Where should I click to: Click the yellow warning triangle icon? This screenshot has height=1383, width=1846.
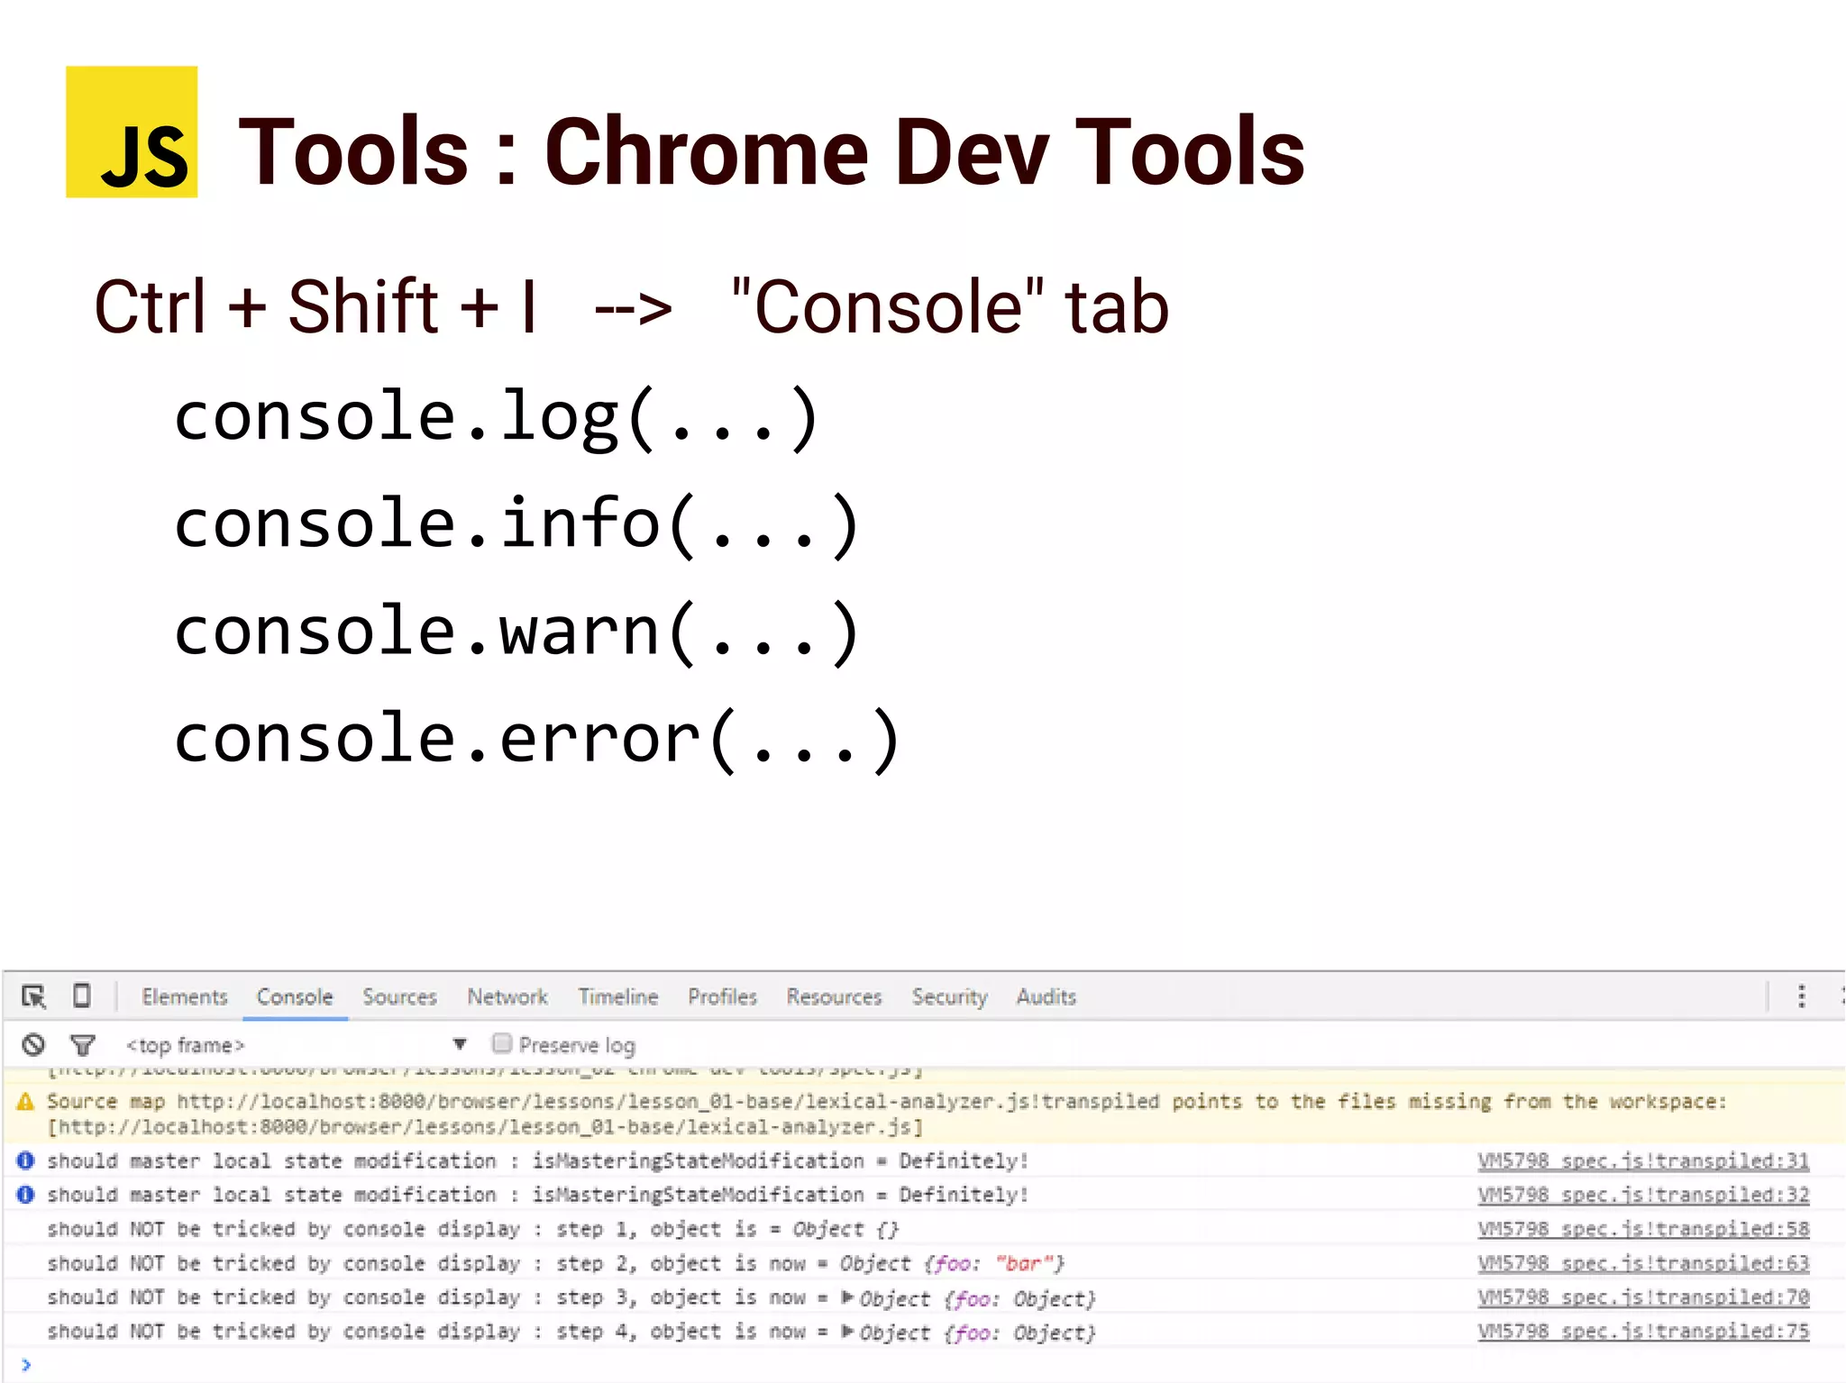(x=25, y=1102)
